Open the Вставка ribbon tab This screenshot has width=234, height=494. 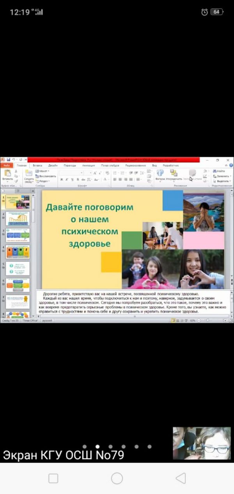coord(37,165)
